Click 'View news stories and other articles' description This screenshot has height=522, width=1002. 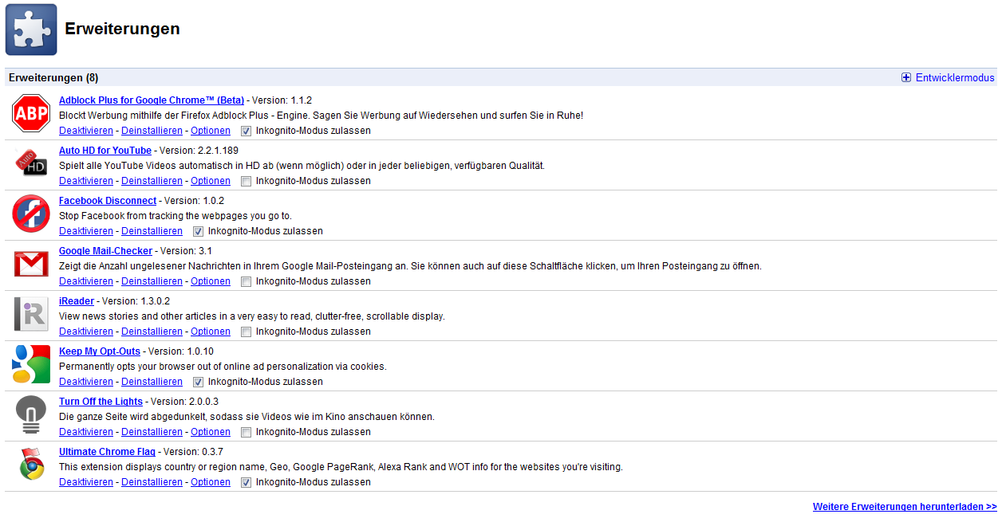pos(252,316)
